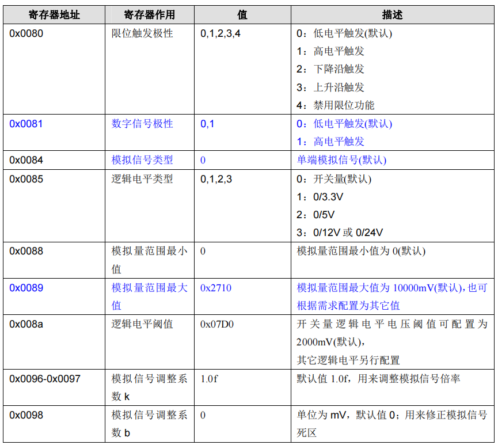Image resolution: width=498 pixels, height=445 pixels.
Task: Click the blue value 0x2710
Action: 216,288
